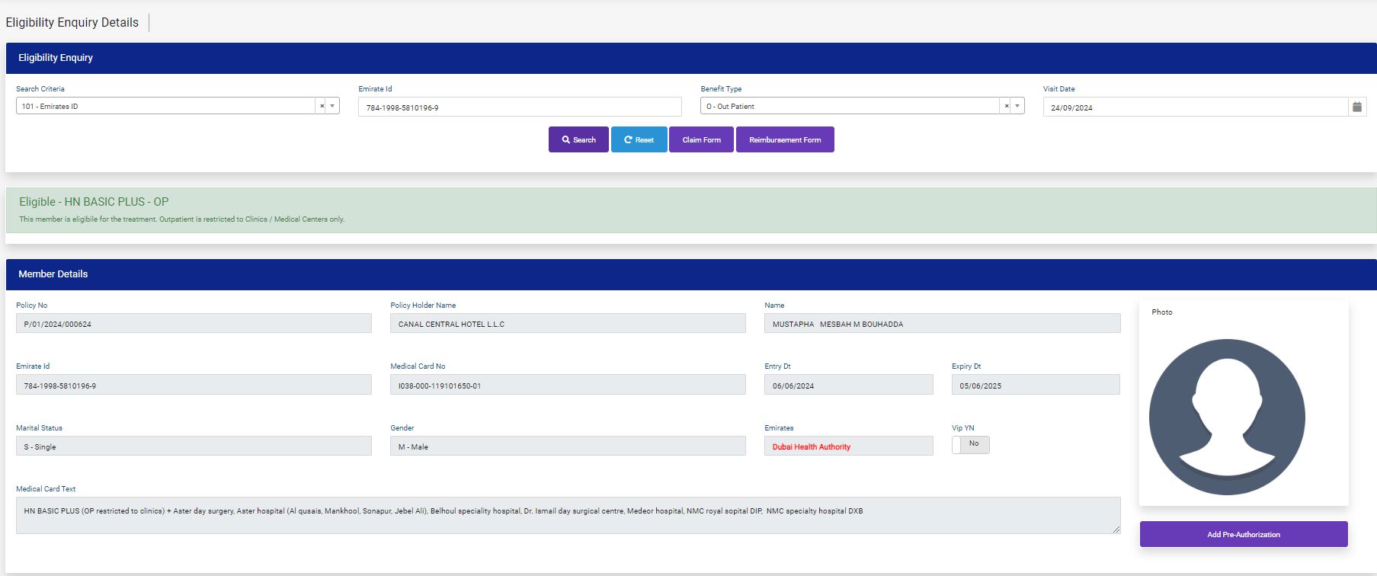Open the Reimbursement Form
Screen dimensions: 1377x576
point(785,140)
